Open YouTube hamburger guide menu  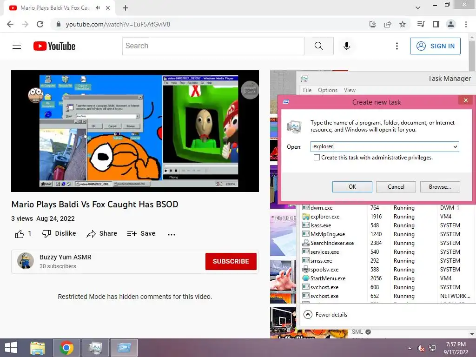[17, 46]
